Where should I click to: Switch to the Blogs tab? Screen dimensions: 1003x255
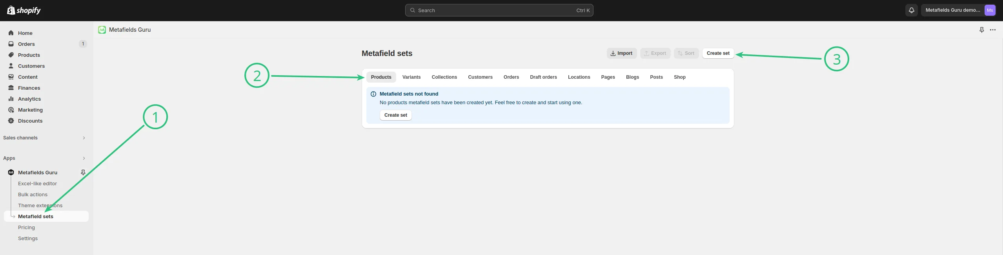pos(632,77)
